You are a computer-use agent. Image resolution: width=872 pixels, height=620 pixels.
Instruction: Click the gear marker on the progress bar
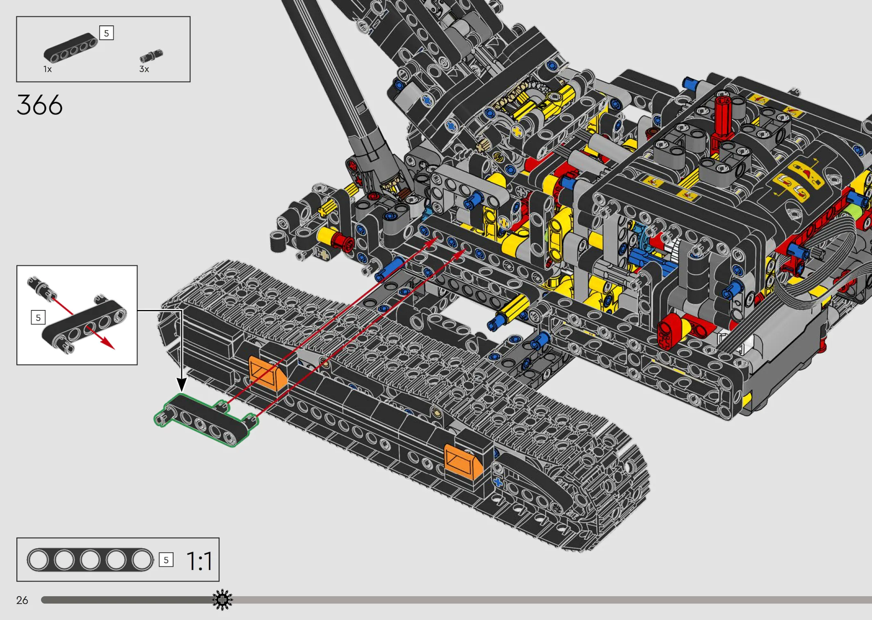tap(222, 600)
